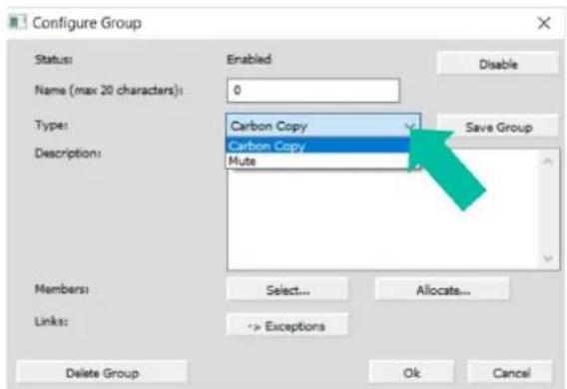Click the Description: label
This screenshot has height=389, width=567.
pyautogui.click(x=68, y=154)
